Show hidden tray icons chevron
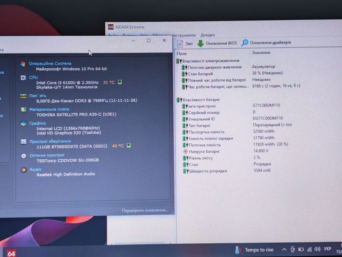342x257 pixels. point(284,249)
